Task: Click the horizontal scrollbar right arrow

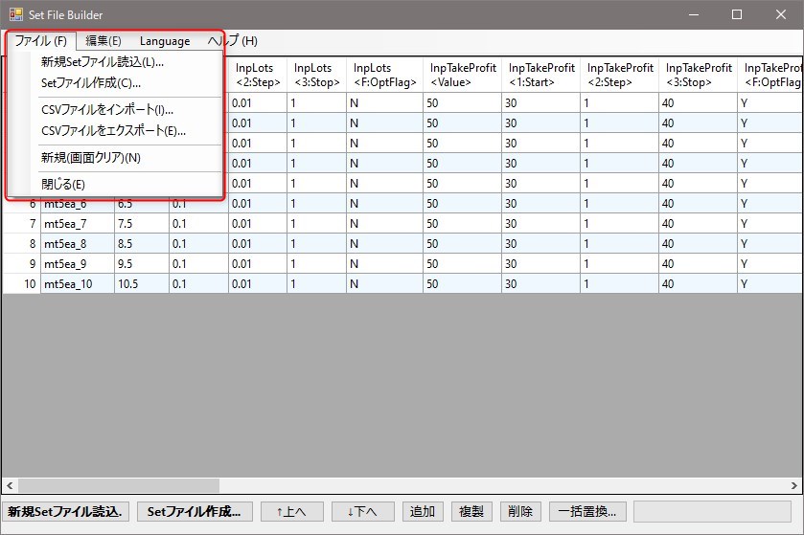Action: pyautogui.click(x=793, y=485)
